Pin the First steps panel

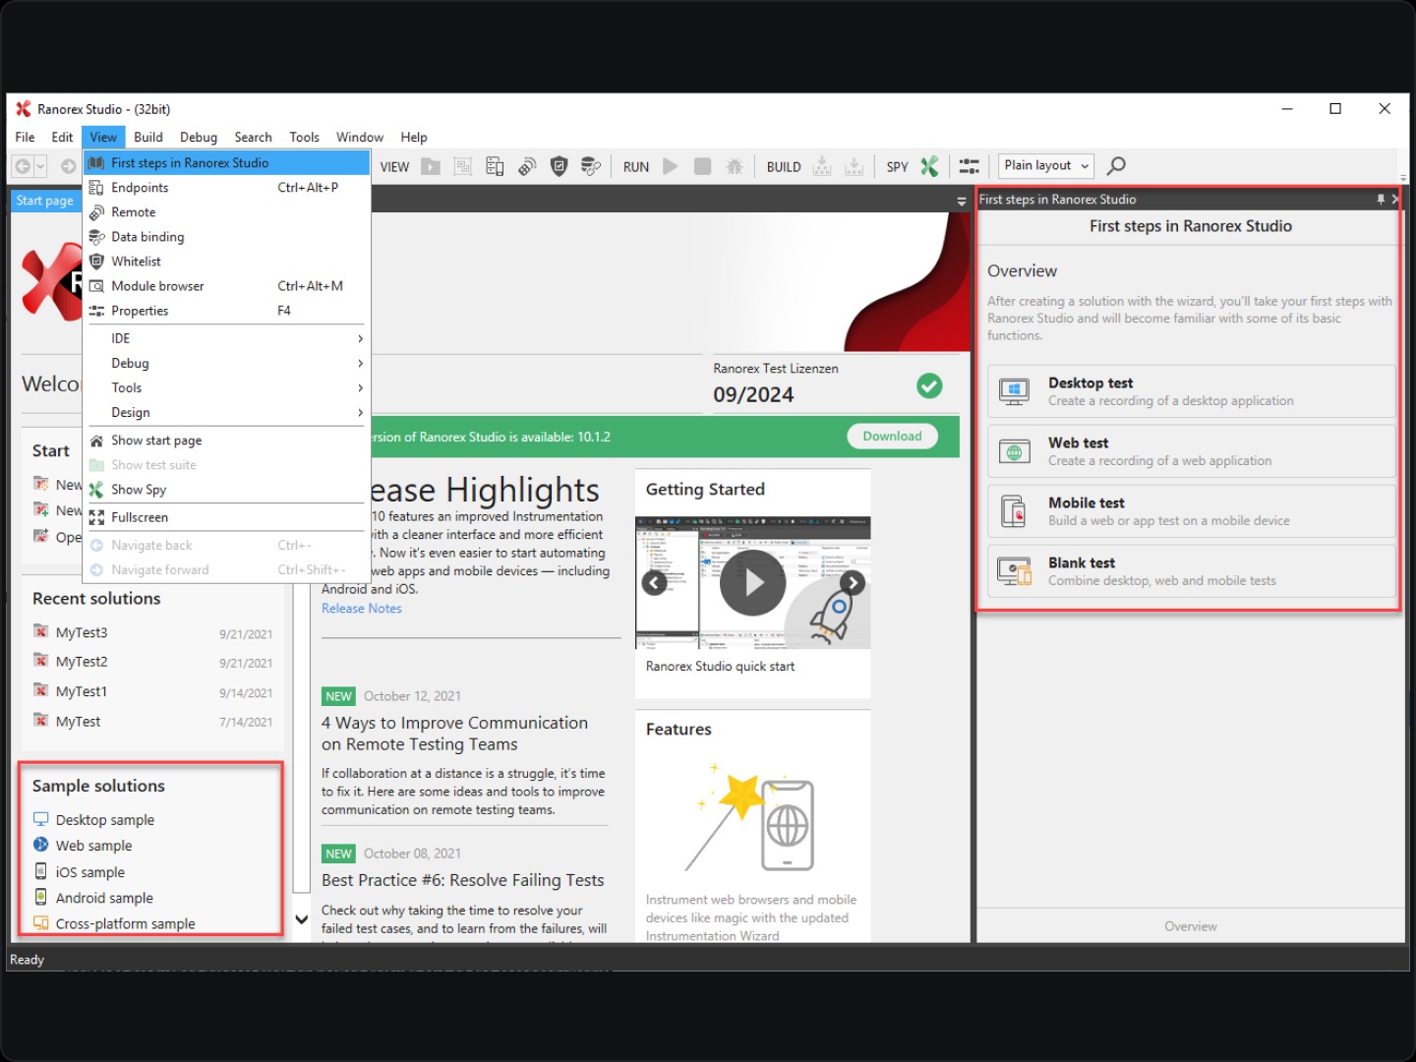[x=1381, y=199]
